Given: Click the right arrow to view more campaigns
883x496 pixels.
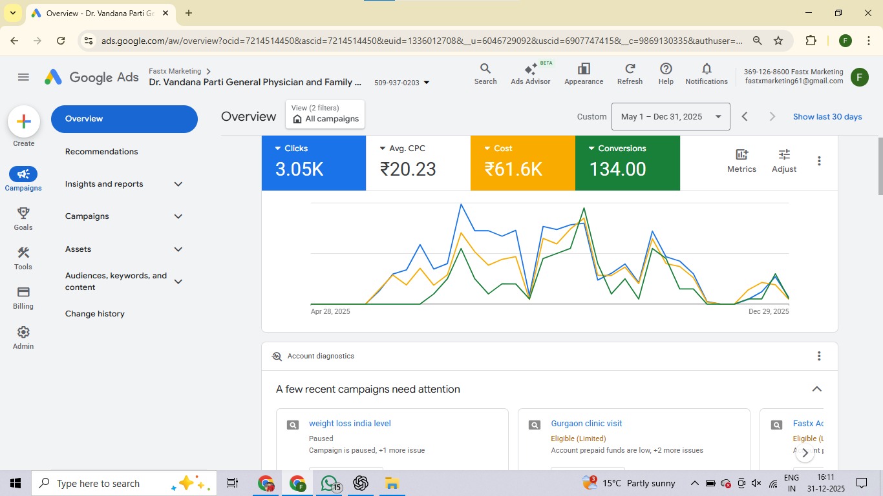Looking at the screenshot, I should (x=805, y=453).
